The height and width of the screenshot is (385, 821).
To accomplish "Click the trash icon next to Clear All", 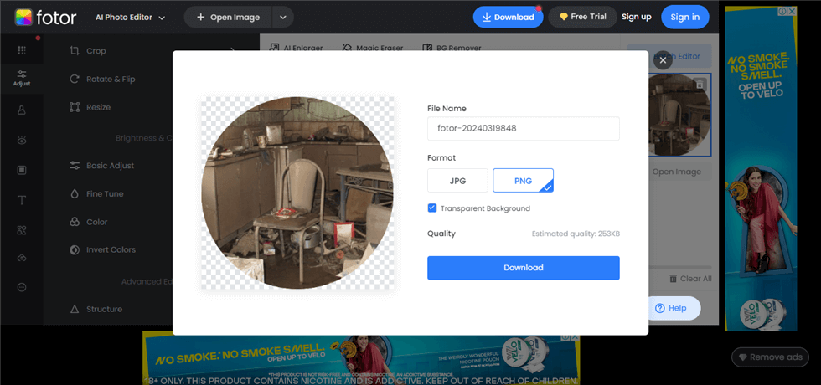I will click(674, 278).
